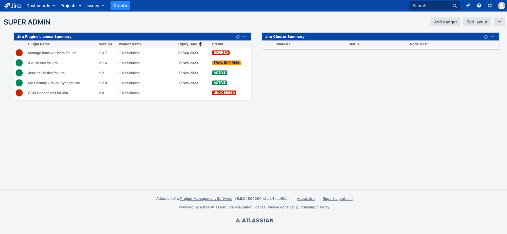
Task: Click Node ID column header
Action: tap(283, 44)
